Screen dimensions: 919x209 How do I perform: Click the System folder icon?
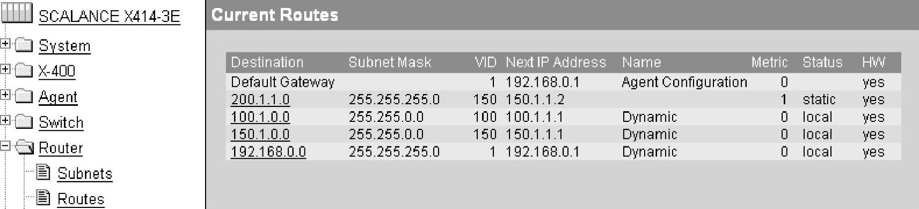click(24, 45)
